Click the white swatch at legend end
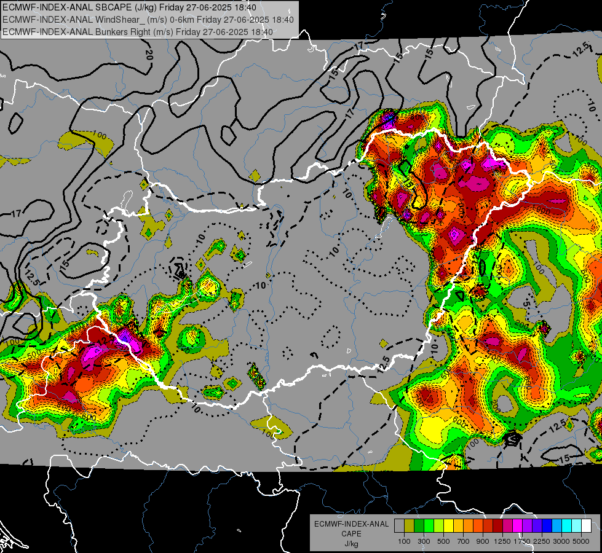This screenshot has height=553, width=602. click(x=586, y=526)
